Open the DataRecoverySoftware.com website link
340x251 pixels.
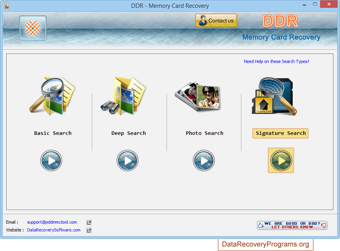(54, 230)
